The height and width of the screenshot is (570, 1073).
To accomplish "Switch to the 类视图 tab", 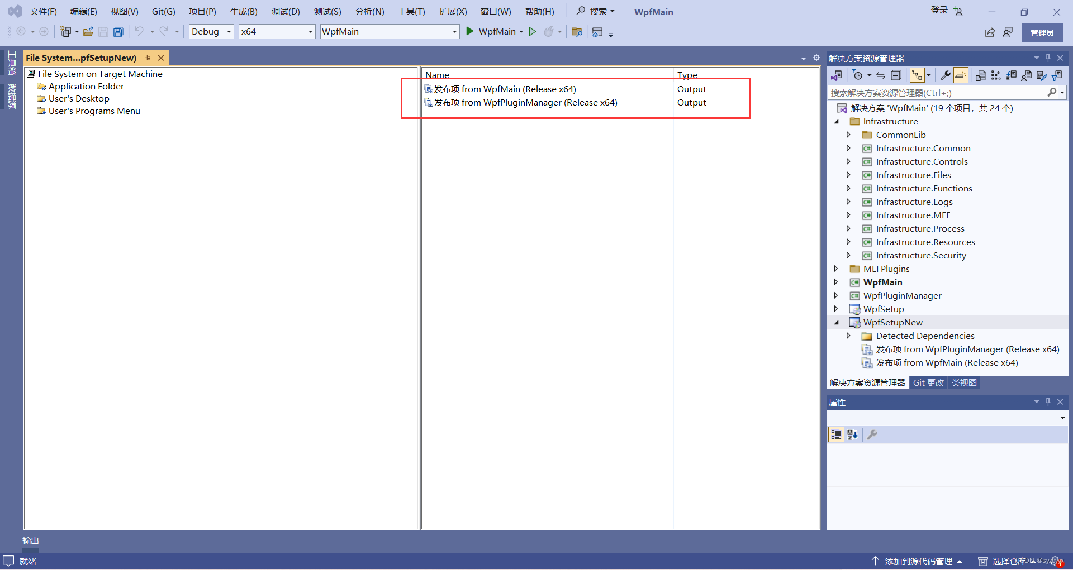I will [964, 383].
